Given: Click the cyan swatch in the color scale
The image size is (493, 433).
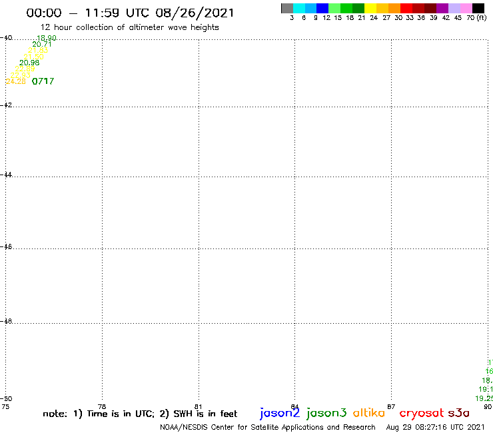Looking at the screenshot, I should tap(299, 8).
